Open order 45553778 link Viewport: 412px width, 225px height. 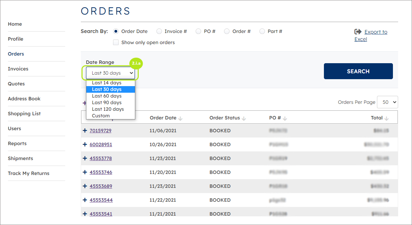(x=101, y=158)
